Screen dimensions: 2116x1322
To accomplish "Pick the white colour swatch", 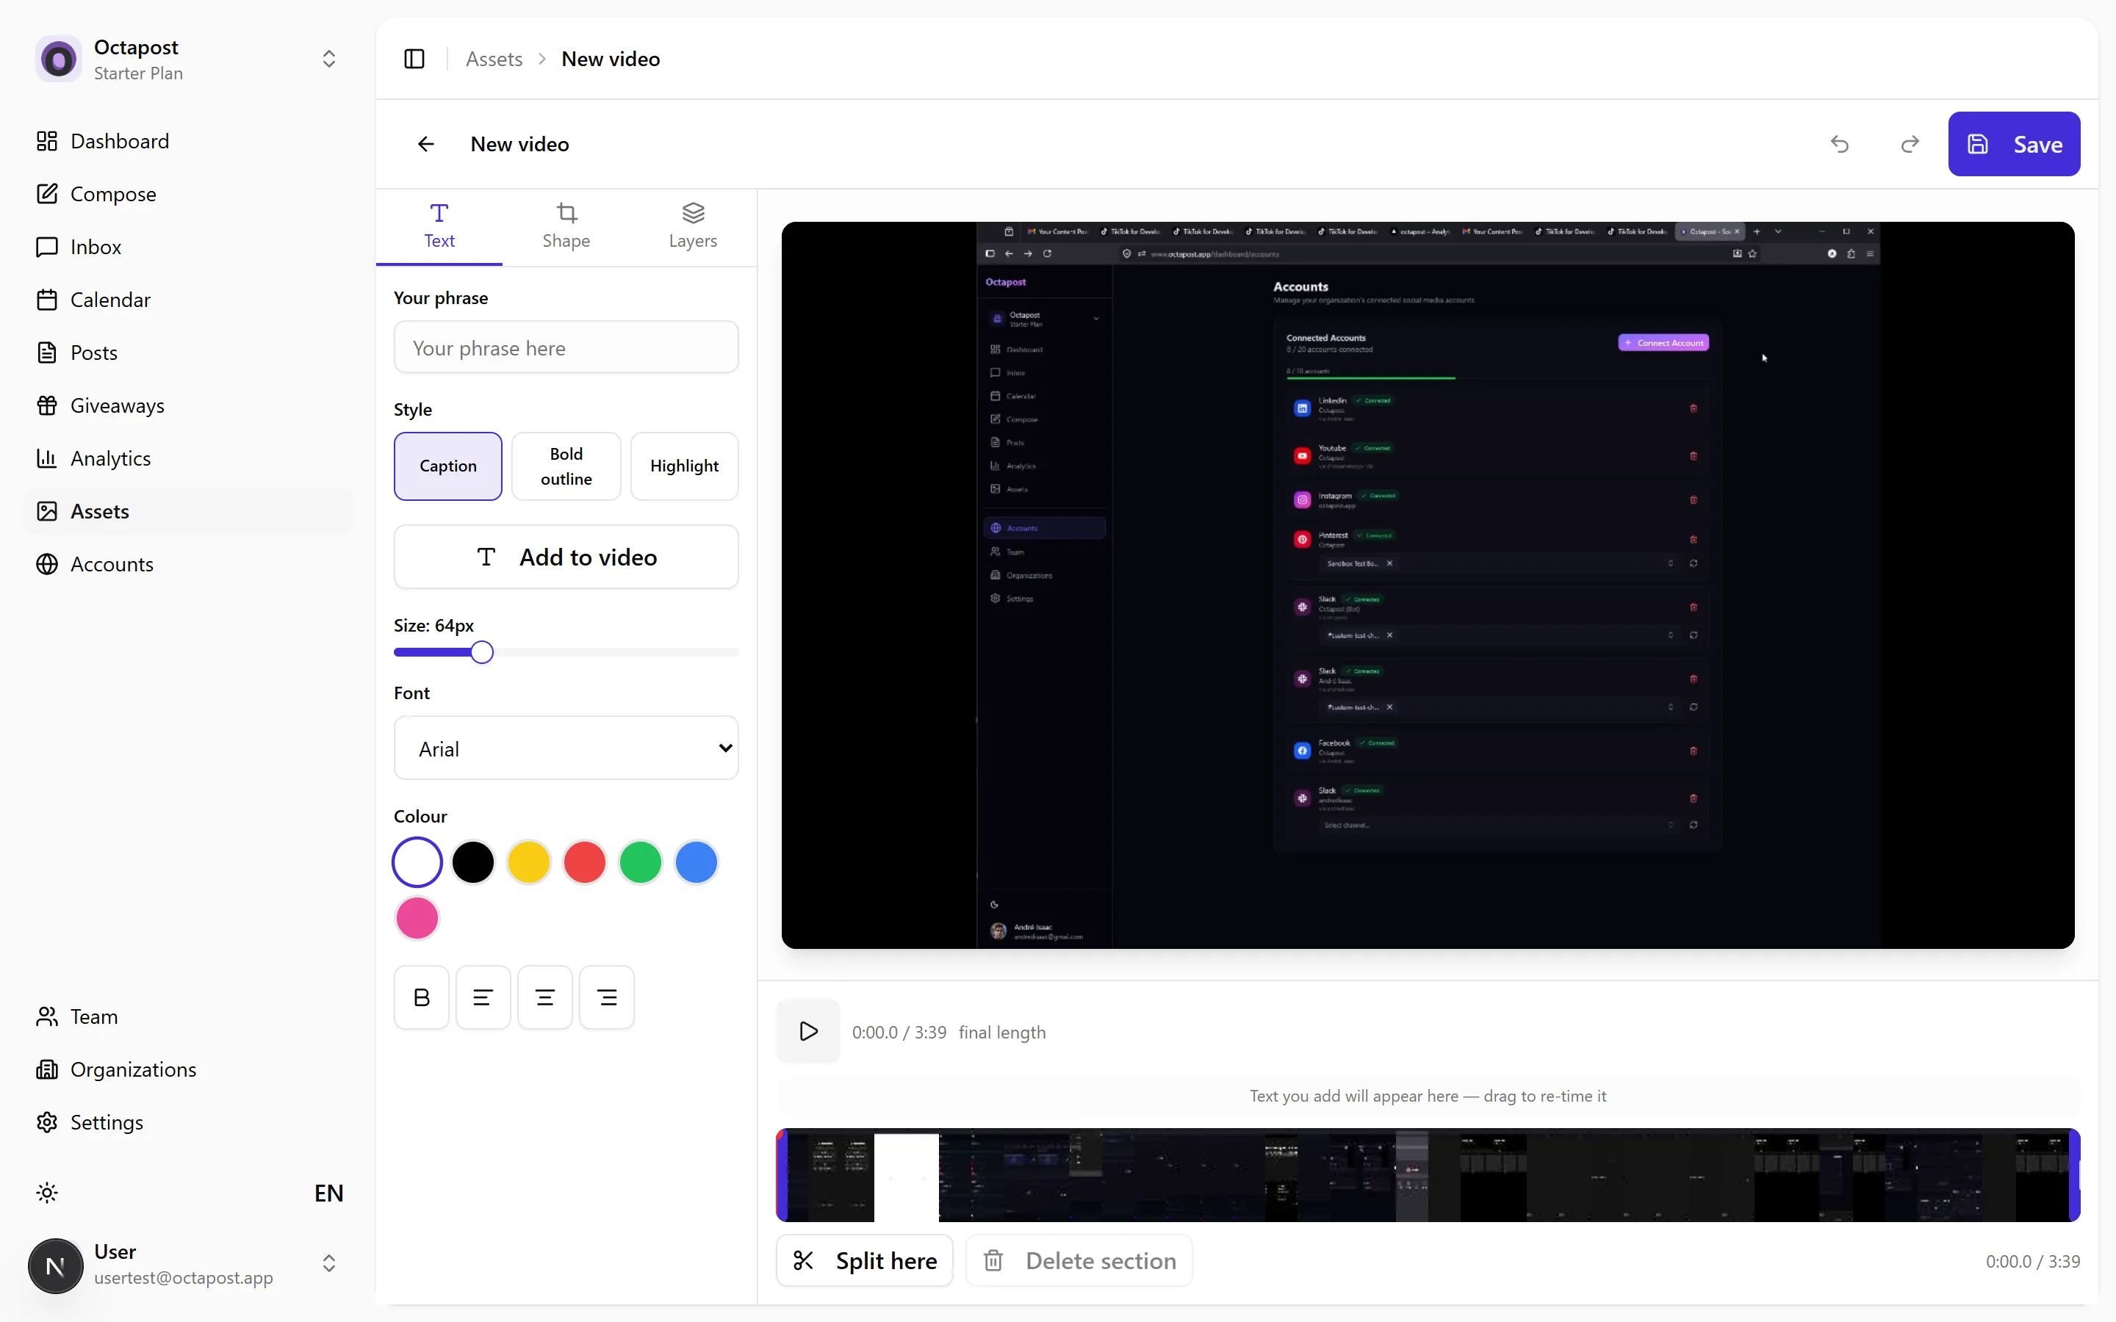I will click(x=417, y=862).
